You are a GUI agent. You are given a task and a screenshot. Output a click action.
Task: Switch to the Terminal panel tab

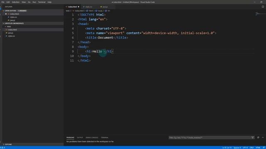pos(104,137)
